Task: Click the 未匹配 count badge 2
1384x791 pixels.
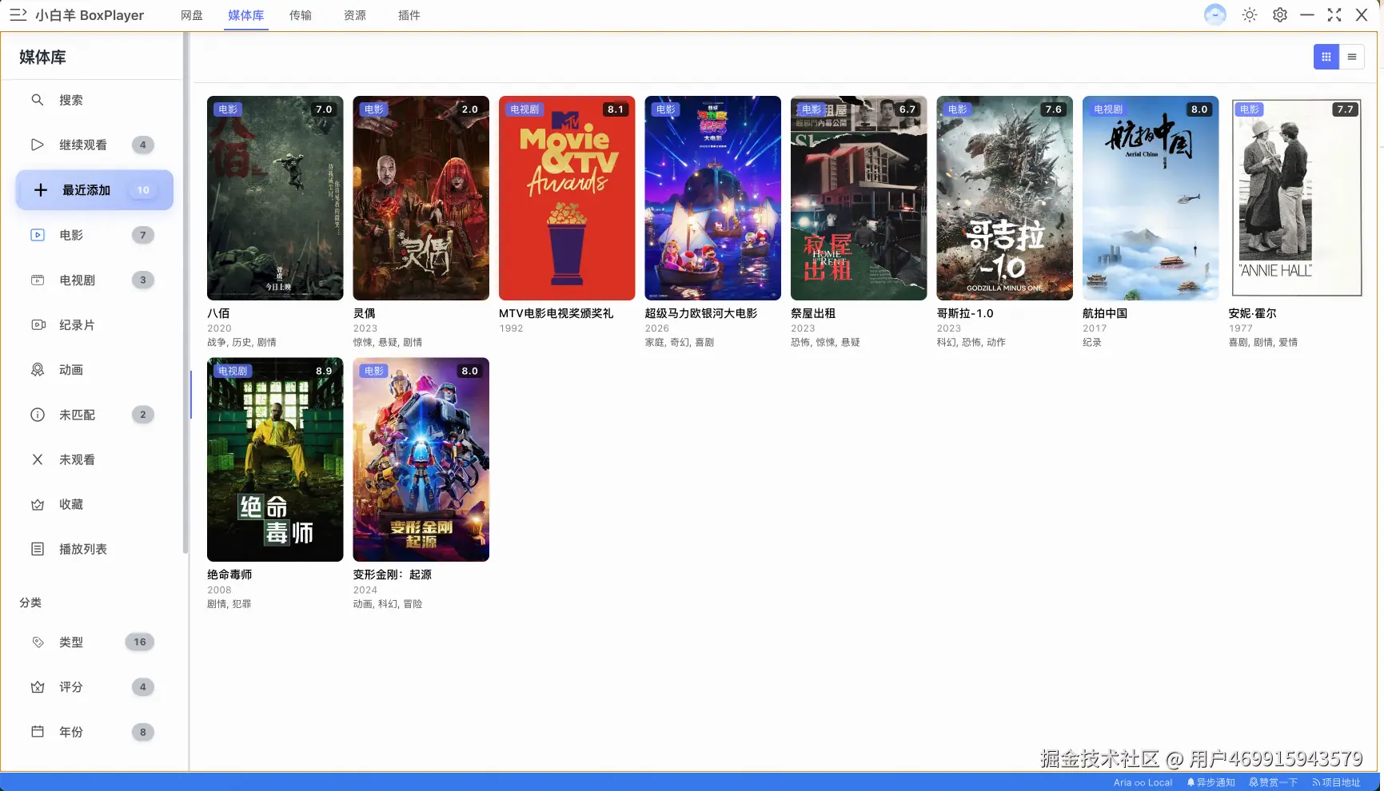Action: (x=143, y=415)
